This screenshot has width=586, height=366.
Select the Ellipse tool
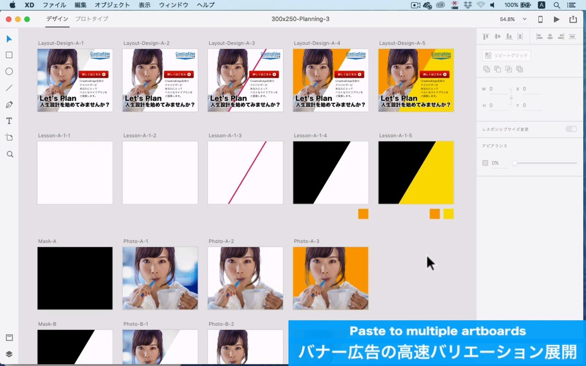tap(9, 71)
